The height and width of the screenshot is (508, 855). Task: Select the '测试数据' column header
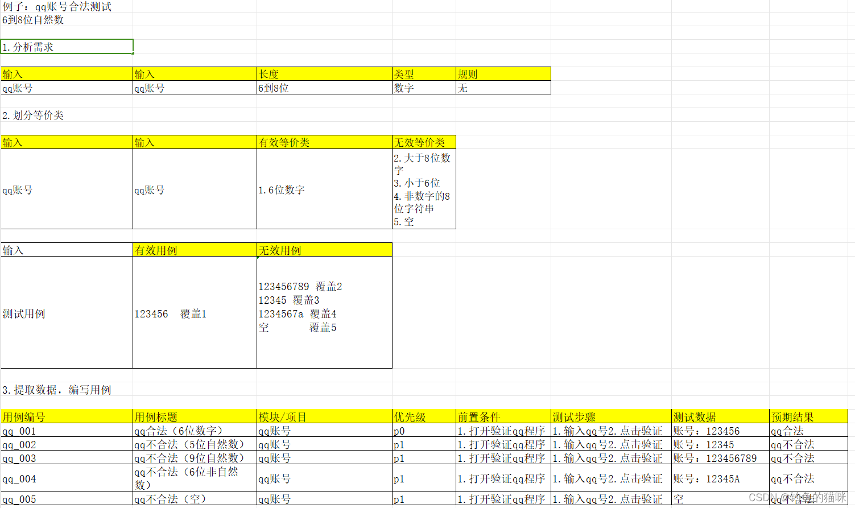point(720,416)
